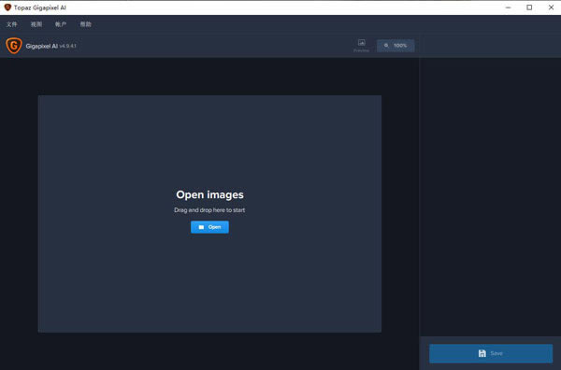Close the Topaz Gigapixel AI window

click(551, 7)
